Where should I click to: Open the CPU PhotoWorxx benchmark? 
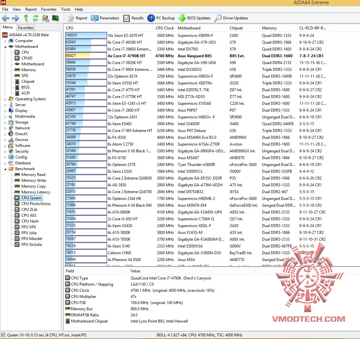click(33, 204)
